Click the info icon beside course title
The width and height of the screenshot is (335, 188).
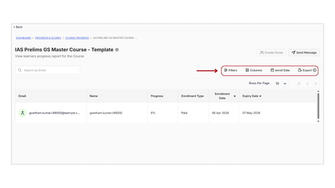[x=117, y=50]
